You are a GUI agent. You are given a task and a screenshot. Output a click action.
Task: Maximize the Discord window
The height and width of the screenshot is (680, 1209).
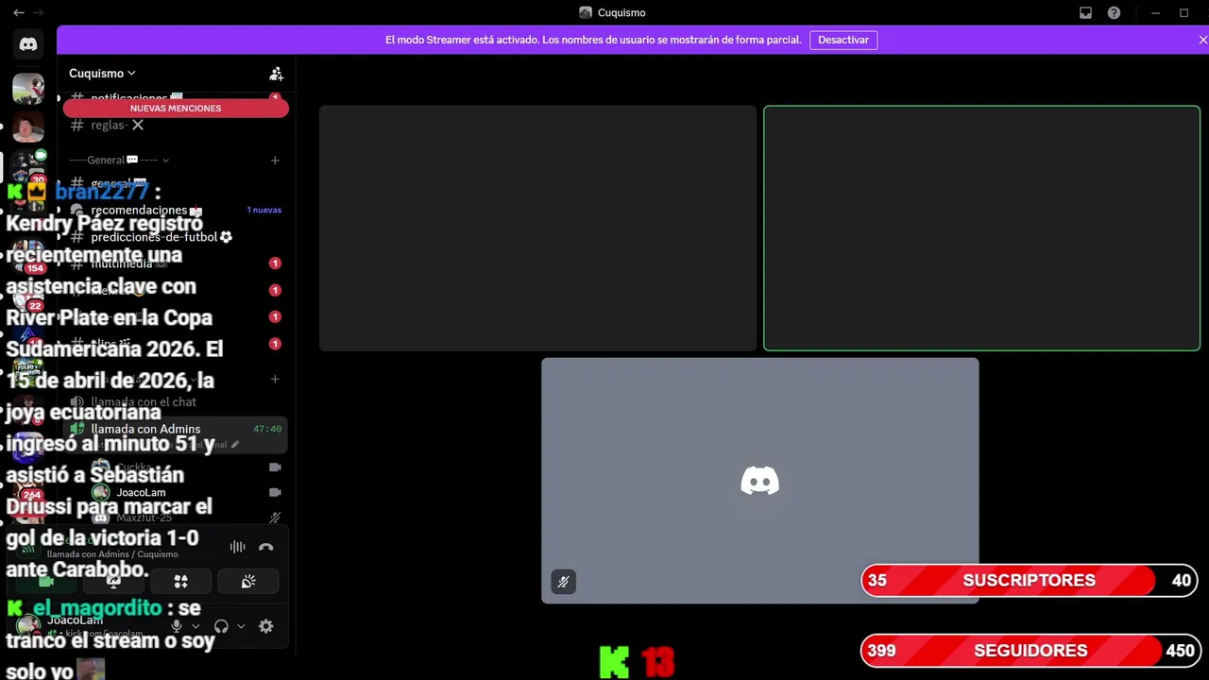tap(1183, 12)
